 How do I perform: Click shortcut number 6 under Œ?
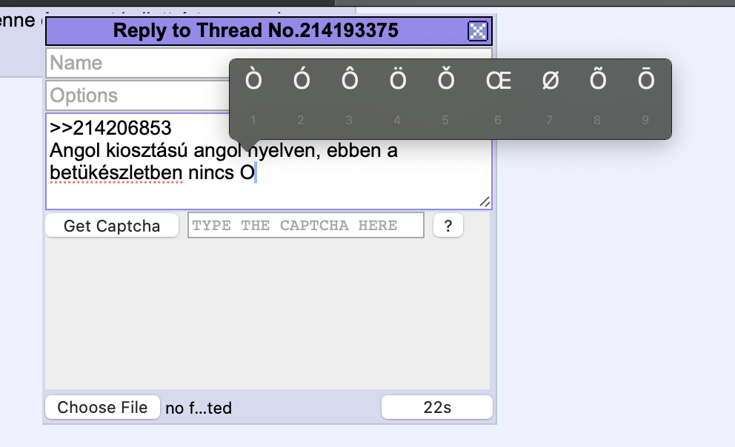(498, 121)
